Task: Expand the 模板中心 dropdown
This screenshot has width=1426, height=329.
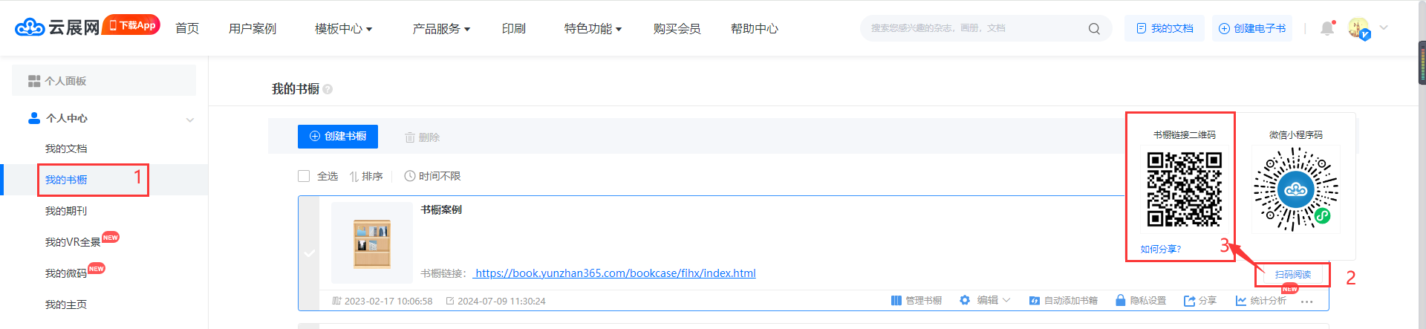Action: pyautogui.click(x=344, y=28)
